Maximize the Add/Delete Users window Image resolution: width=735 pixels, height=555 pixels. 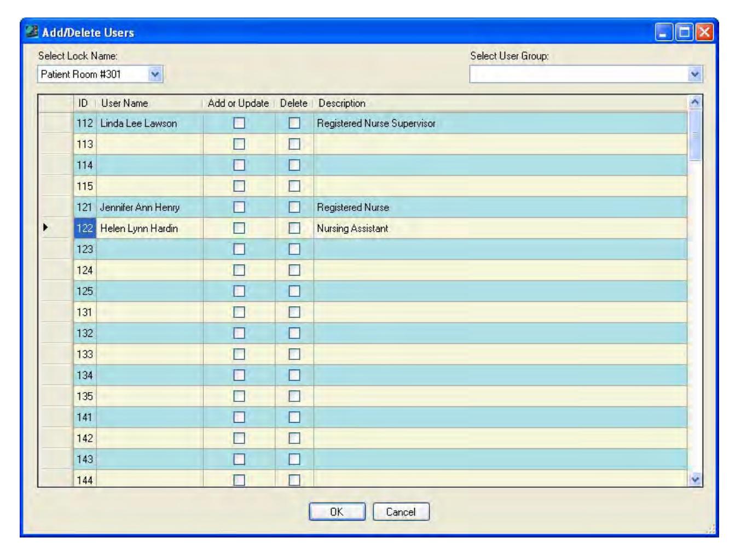(x=684, y=32)
